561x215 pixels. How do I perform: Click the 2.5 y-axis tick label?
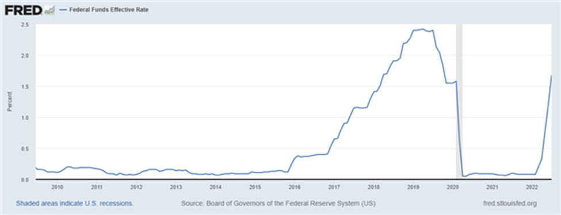[x=25, y=25]
